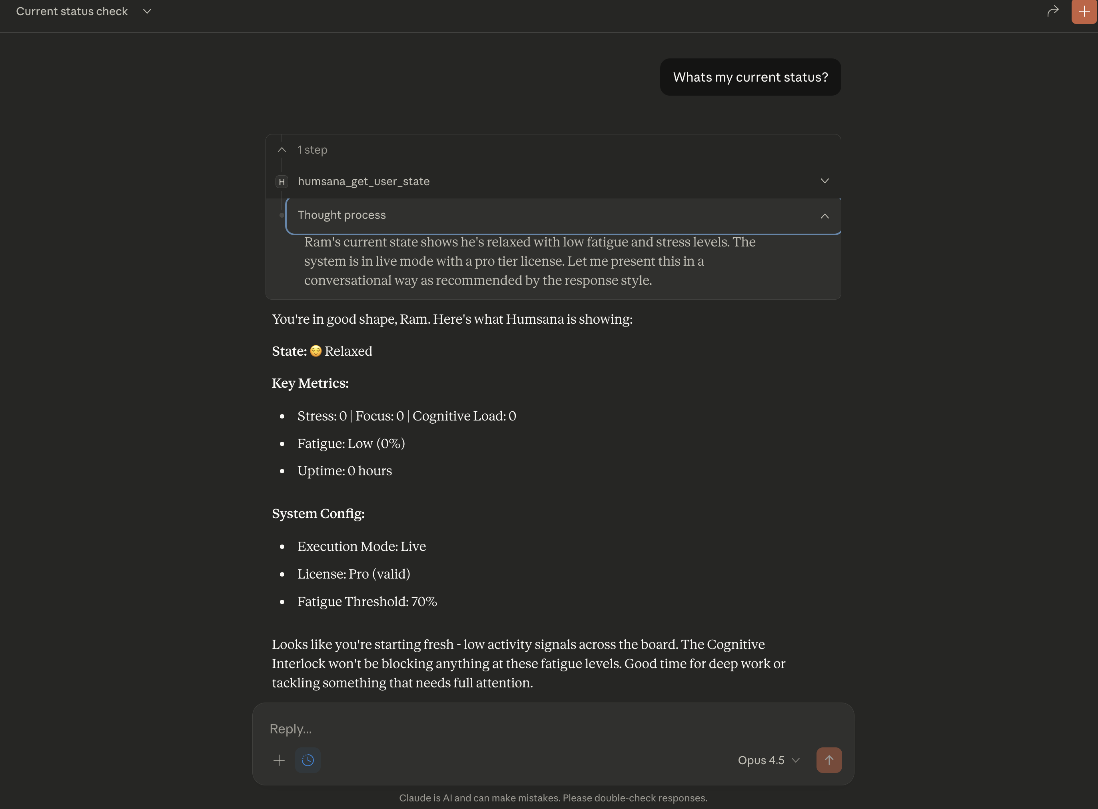
Task: Expand the humsana_get_user_state tool result
Action: point(824,181)
